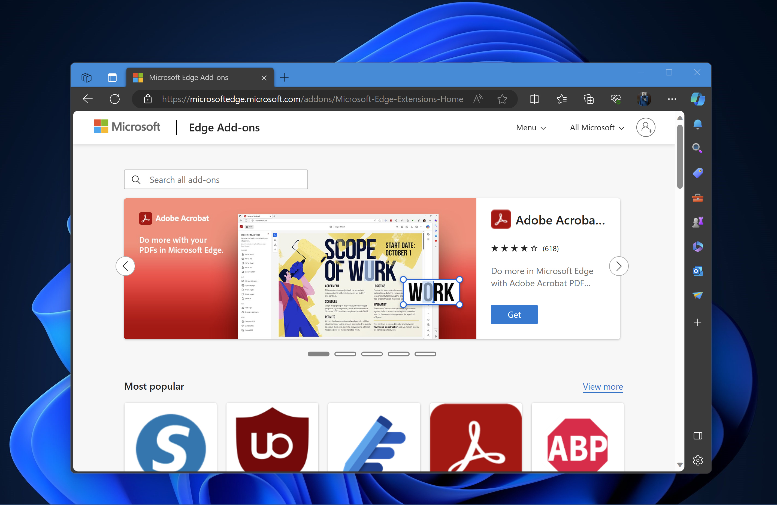Open the Collections icon
The image size is (777, 505).
pyautogui.click(x=589, y=99)
